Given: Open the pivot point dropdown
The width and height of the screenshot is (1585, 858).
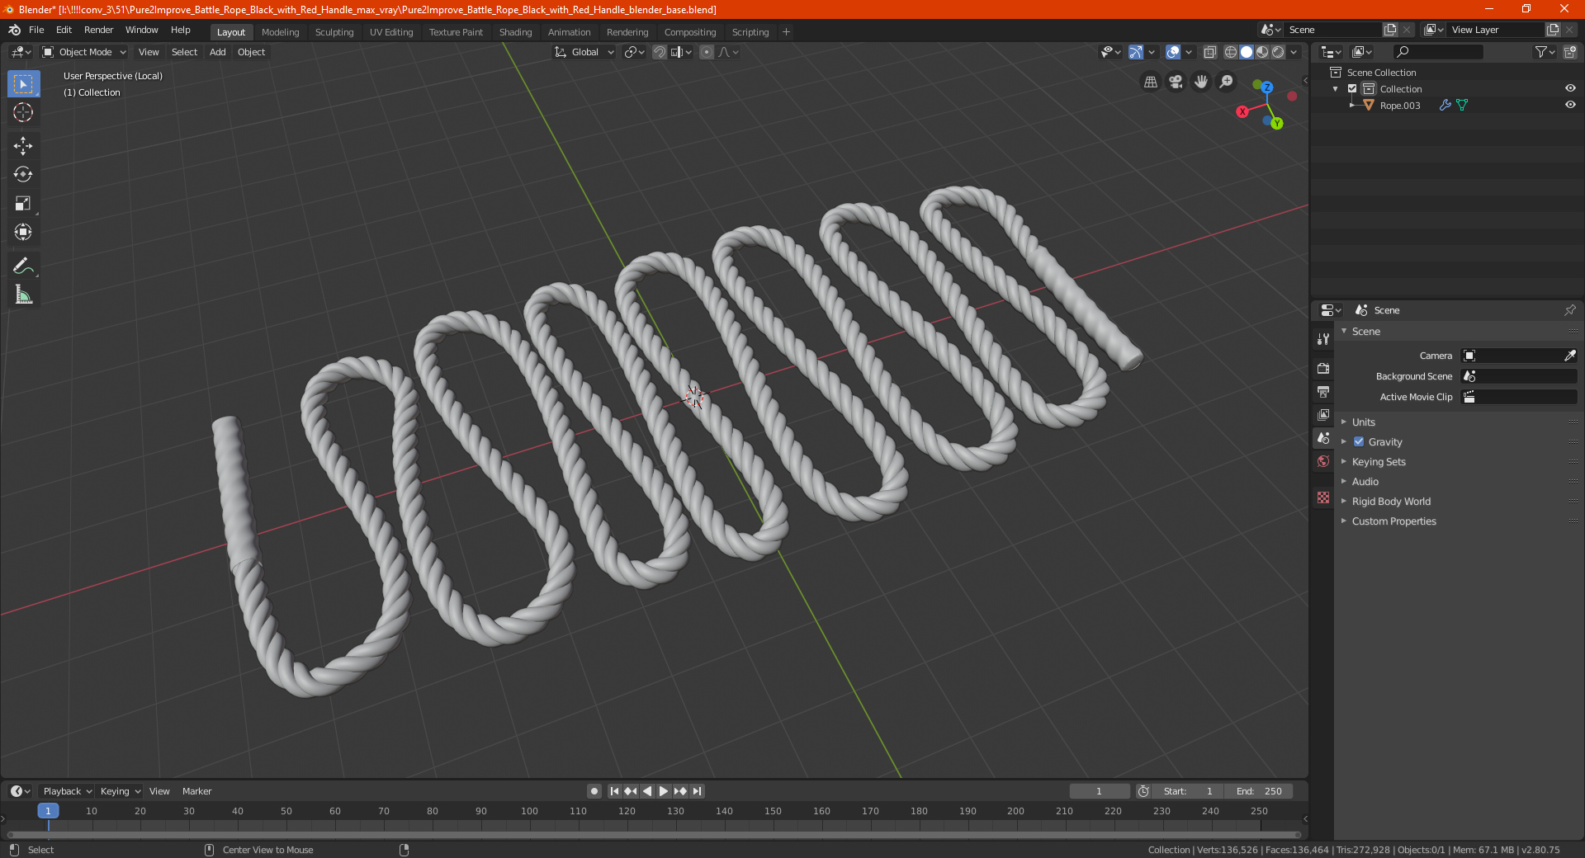Looking at the screenshot, I should [634, 52].
